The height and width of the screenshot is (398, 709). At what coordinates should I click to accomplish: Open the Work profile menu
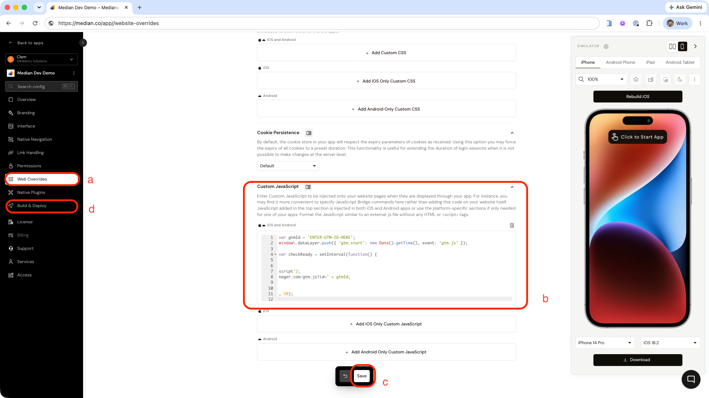point(677,23)
